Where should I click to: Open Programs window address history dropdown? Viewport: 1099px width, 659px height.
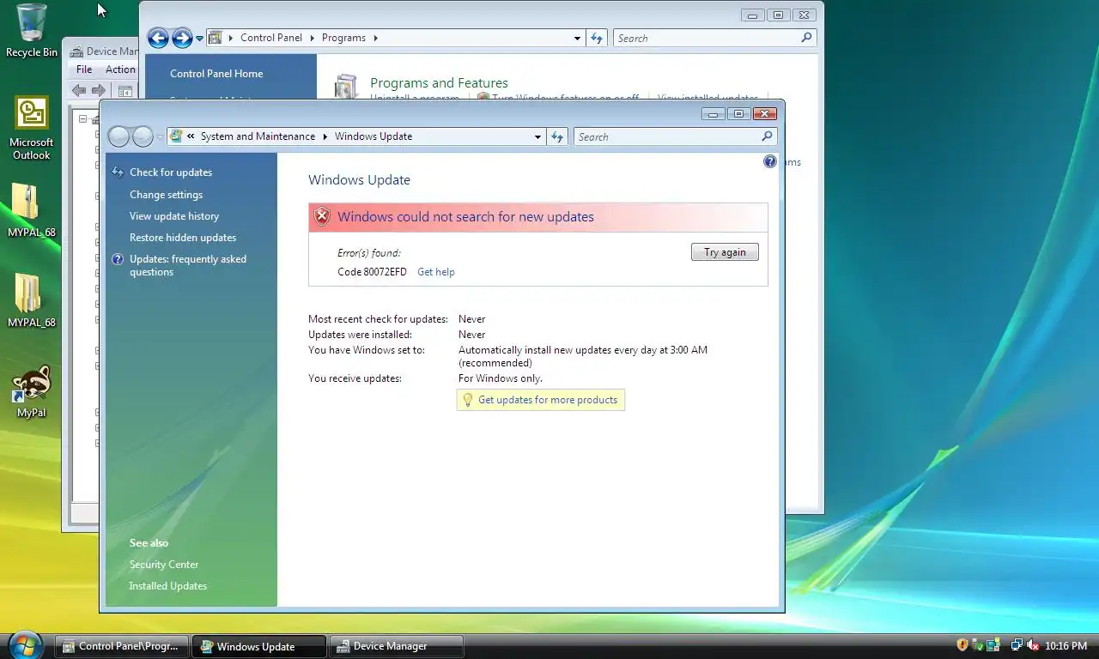pyautogui.click(x=577, y=38)
